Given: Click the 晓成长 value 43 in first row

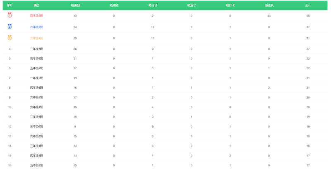Looking at the screenshot, I should pyautogui.click(x=269, y=16).
